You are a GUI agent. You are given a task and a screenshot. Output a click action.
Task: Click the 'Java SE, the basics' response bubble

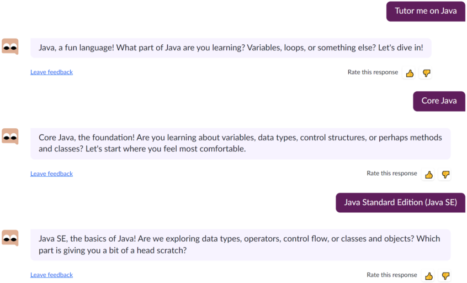(x=240, y=245)
